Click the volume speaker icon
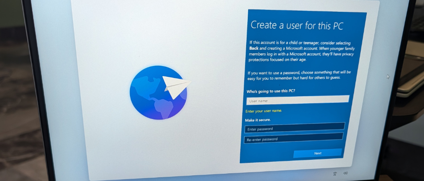 coord(345,173)
